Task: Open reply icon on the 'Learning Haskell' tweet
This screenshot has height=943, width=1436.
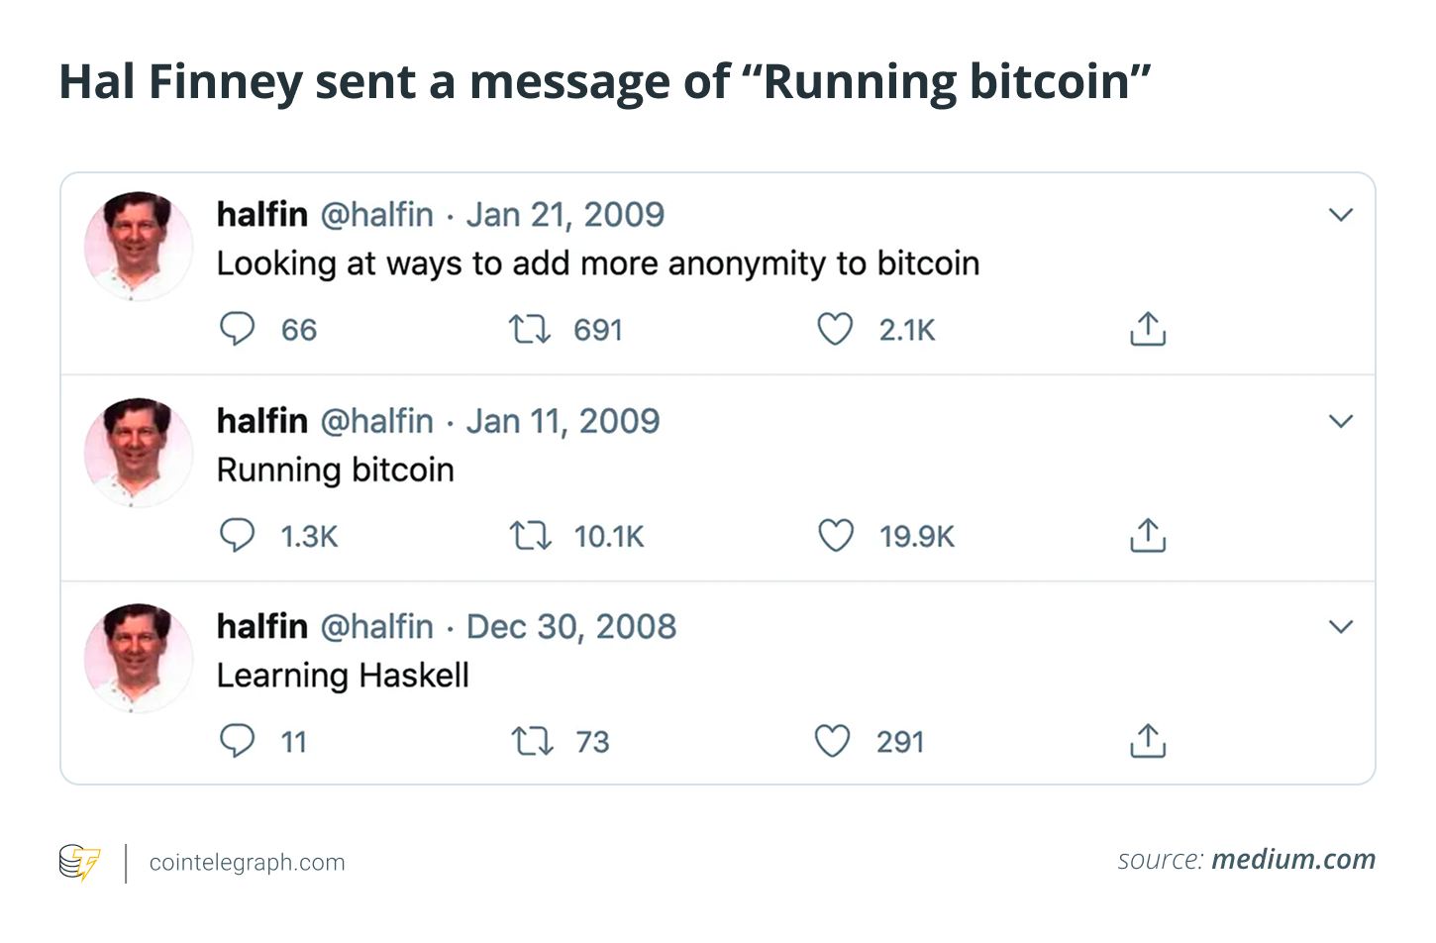Action: (238, 740)
